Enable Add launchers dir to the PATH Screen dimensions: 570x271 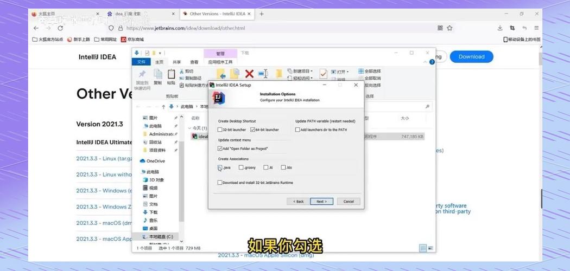[x=297, y=130]
